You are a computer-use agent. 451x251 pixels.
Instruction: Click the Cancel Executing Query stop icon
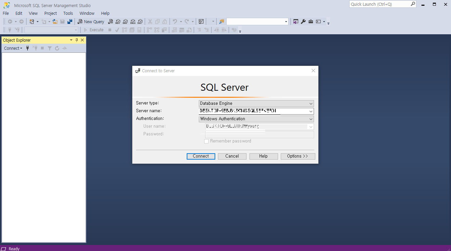tap(110, 30)
